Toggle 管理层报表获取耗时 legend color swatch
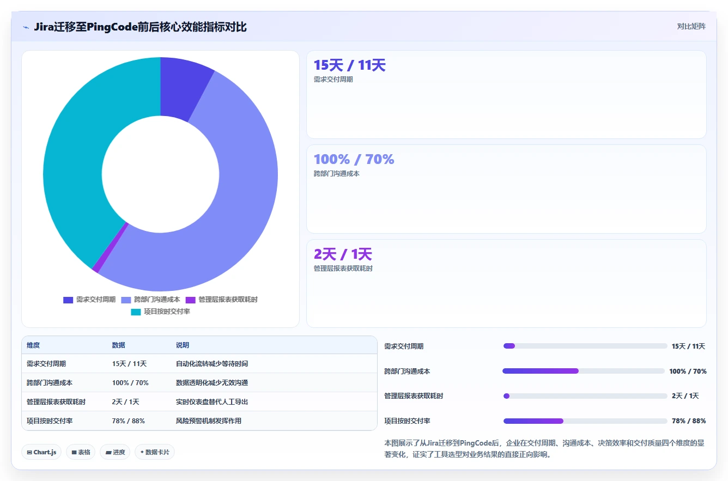The width and height of the screenshot is (728, 481). tap(191, 300)
